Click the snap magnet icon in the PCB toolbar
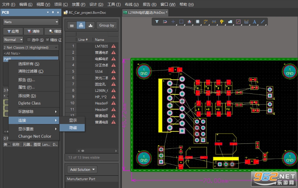The image size is (298, 188). [165, 22]
